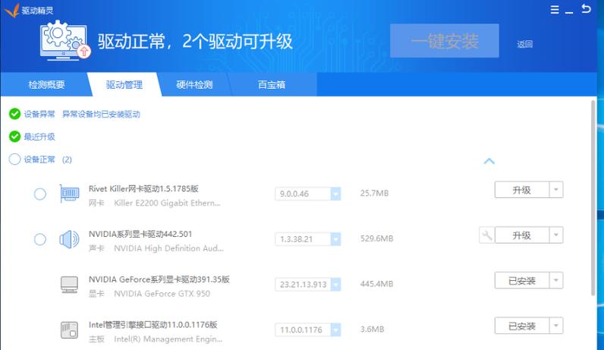Click the vertical scrollbar of driver list
The image size is (604, 350).
click(x=593, y=197)
